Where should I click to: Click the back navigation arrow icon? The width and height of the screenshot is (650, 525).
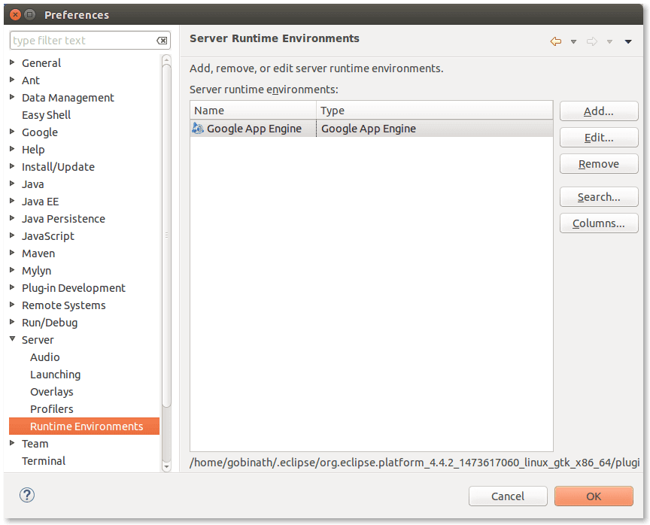coord(555,41)
